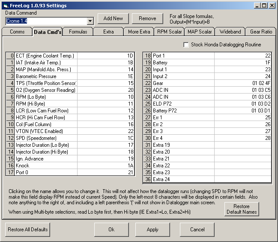Viewport: 278px width, 242px height.
Task: Click the ECT Engine Coolant Temp name field
Action: (46, 56)
